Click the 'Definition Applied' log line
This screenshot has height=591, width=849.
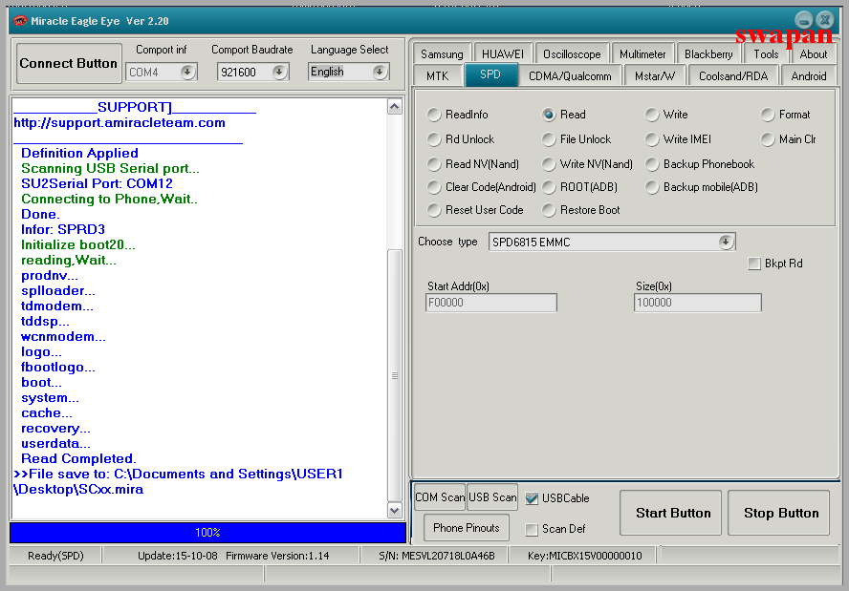(79, 154)
